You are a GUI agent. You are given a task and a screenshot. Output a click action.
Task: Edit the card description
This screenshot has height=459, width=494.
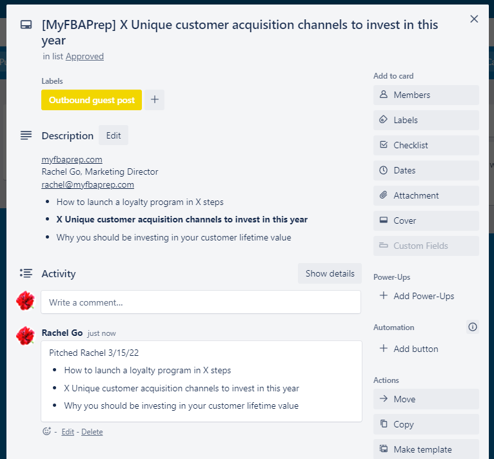[114, 135]
